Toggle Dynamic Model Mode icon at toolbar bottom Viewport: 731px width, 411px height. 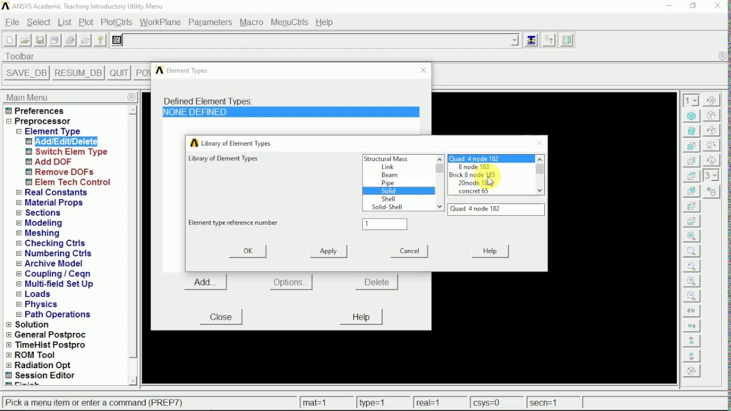pos(692,371)
